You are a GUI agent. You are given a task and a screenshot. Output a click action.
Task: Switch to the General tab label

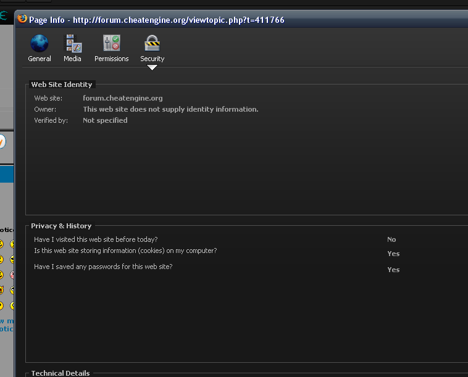(40, 59)
